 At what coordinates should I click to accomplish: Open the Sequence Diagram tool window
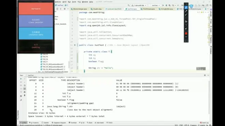tap(59, 123)
